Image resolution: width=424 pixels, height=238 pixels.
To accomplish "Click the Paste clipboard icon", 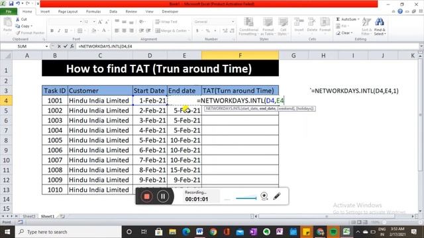I will (7, 22).
